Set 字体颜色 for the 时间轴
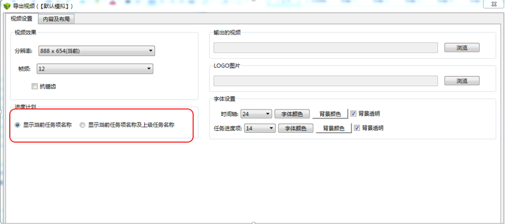Viewport: 505px width, 224px height. coord(292,114)
